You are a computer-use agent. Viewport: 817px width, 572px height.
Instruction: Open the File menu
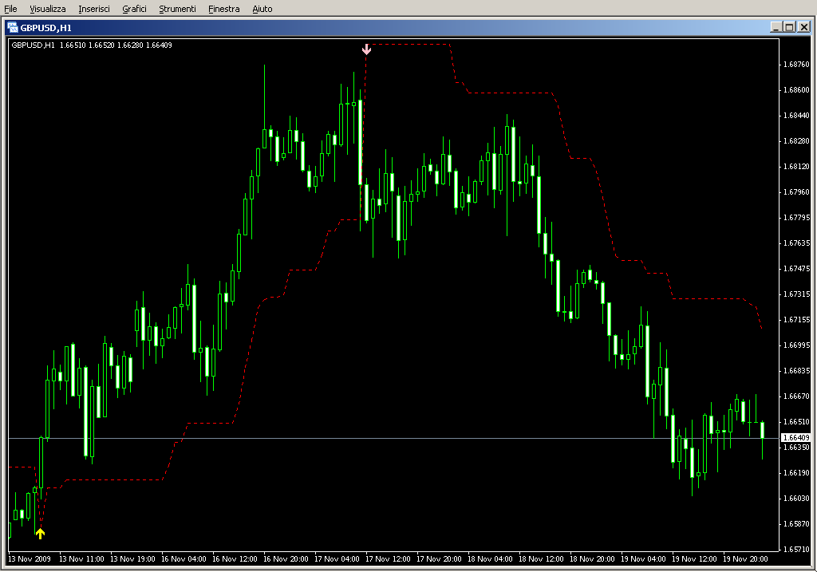point(10,9)
